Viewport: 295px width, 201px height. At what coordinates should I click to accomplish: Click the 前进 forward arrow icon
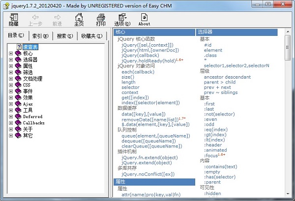pyautogui.click(x=57, y=17)
